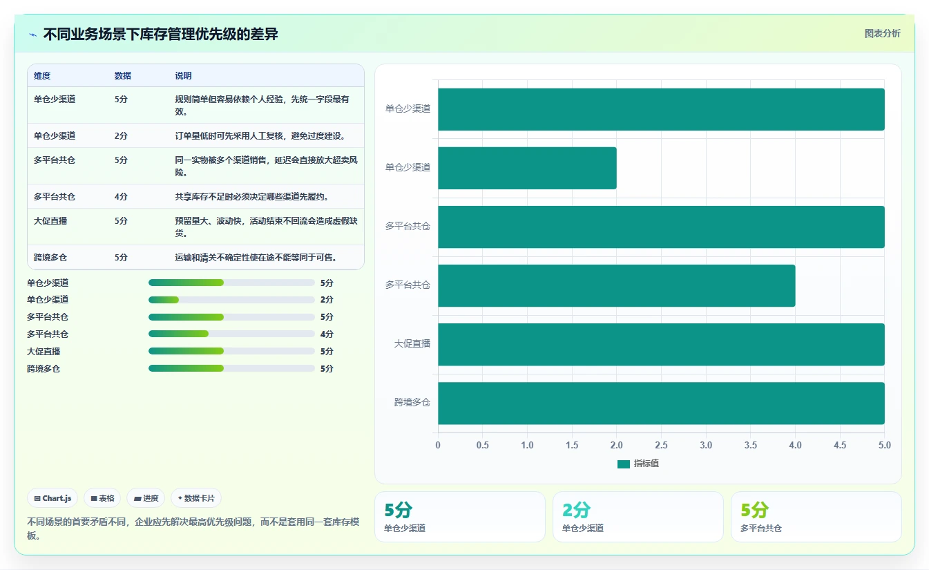Open the teal 5分 单仓少渠道 data card
929x570 pixels.
459,517
